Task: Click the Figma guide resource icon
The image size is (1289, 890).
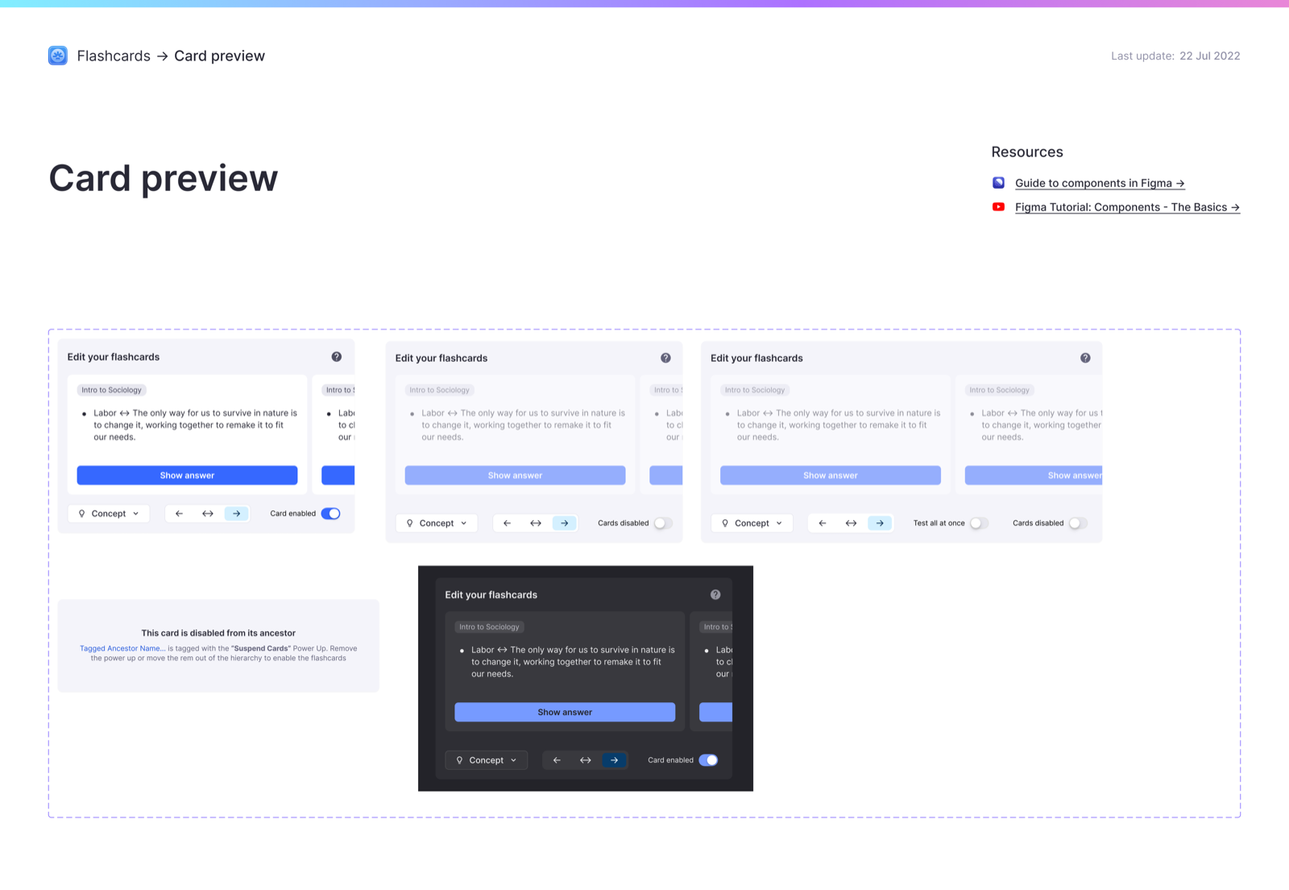Action: click(998, 183)
